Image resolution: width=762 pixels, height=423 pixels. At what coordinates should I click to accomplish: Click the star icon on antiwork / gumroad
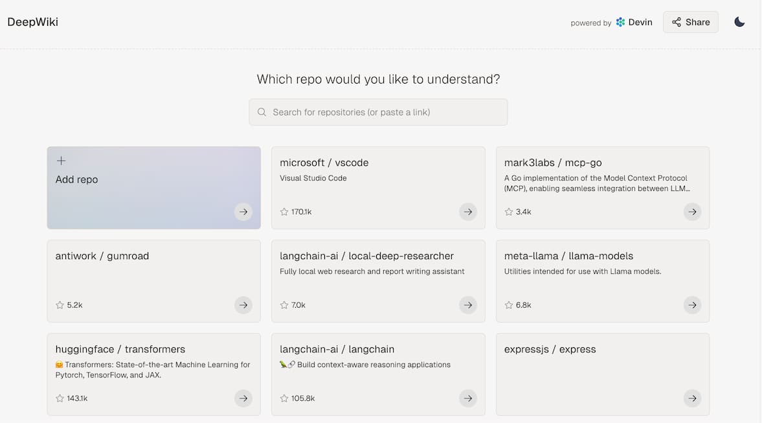pyautogui.click(x=60, y=305)
